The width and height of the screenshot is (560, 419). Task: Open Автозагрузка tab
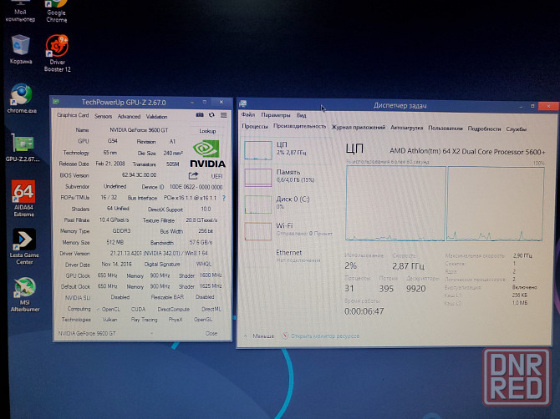pos(406,128)
